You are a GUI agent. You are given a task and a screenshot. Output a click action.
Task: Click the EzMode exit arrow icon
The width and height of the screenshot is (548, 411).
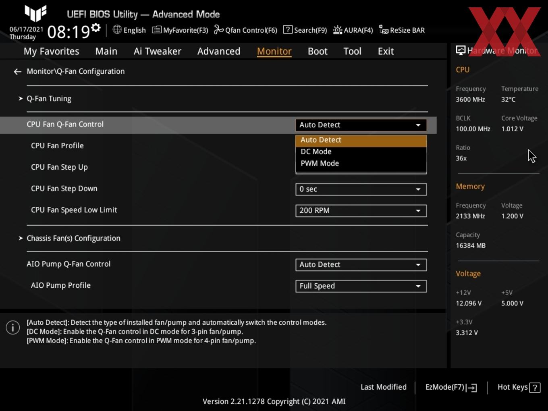471,388
